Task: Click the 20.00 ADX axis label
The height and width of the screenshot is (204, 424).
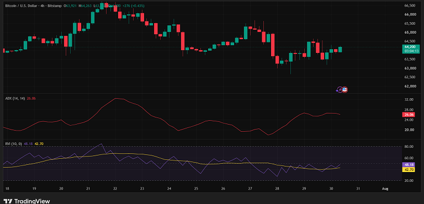Action: (409, 130)
